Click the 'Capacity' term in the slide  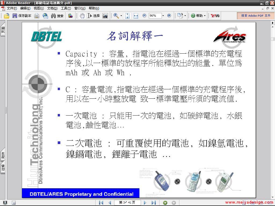(81, 54)
